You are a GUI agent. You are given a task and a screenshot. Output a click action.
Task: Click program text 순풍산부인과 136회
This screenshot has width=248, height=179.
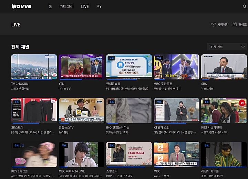212,176
